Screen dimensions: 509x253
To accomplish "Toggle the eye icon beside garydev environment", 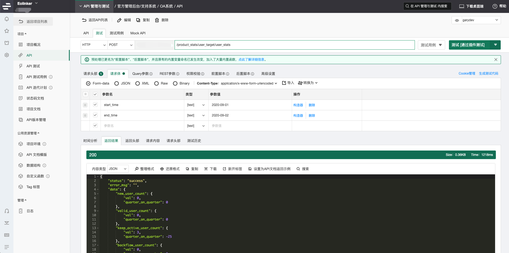I will click(457, 20).
